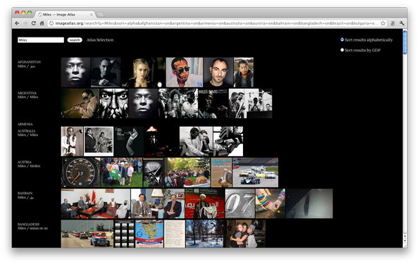Click the Miles / Meilen translation text
Viewport: 419px width, 264px height.
pyautogui.click(x=29, y=166)
